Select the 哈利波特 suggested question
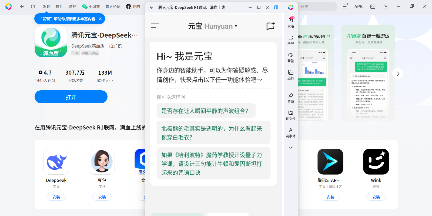The height and width of the screenshot is (216, 432). coord(213,164)
